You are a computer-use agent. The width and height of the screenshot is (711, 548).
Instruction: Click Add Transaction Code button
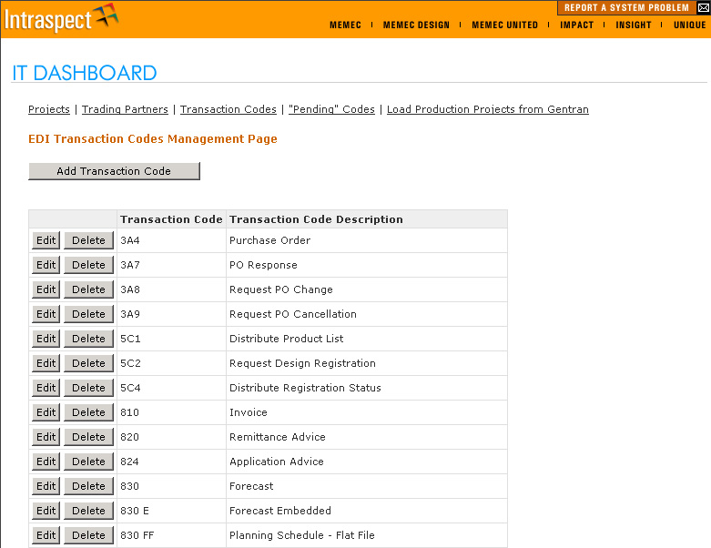coord(114,171)
